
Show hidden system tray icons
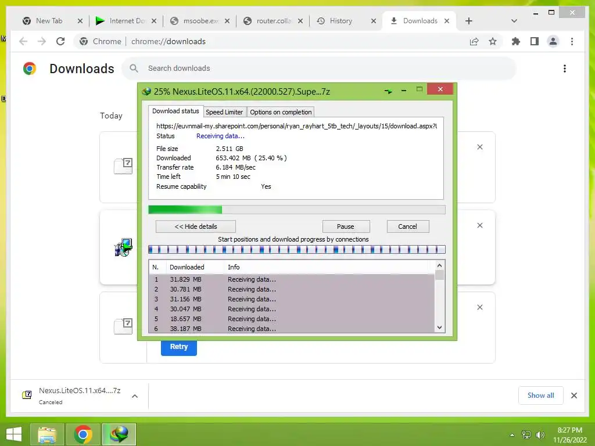click(x=512, y=434)
